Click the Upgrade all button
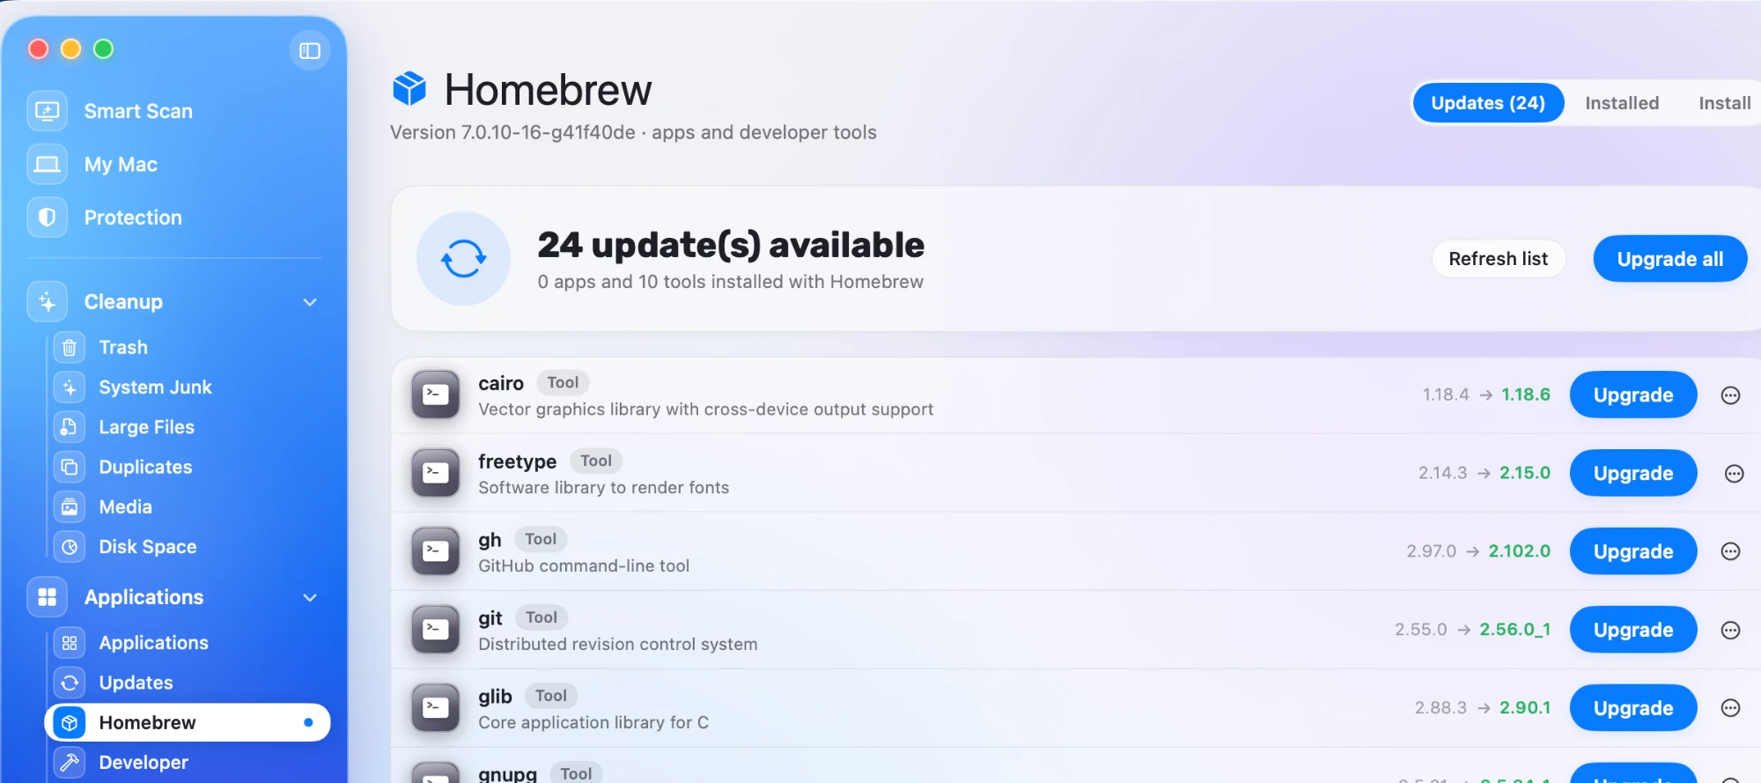 1670,259
